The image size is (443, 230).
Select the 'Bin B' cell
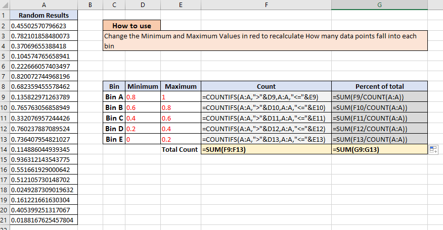(114, 107)
